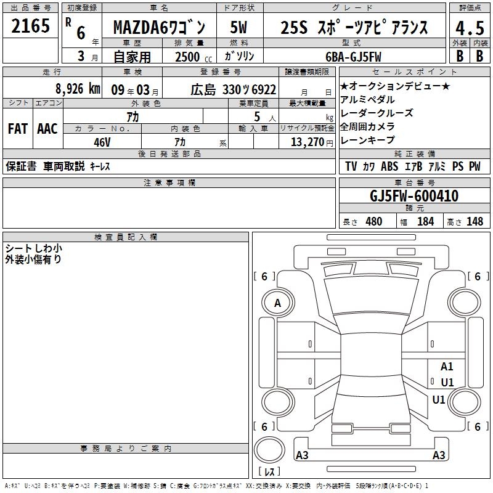
Task: Click fuel type ガソリン
Action: pos(239,56)
